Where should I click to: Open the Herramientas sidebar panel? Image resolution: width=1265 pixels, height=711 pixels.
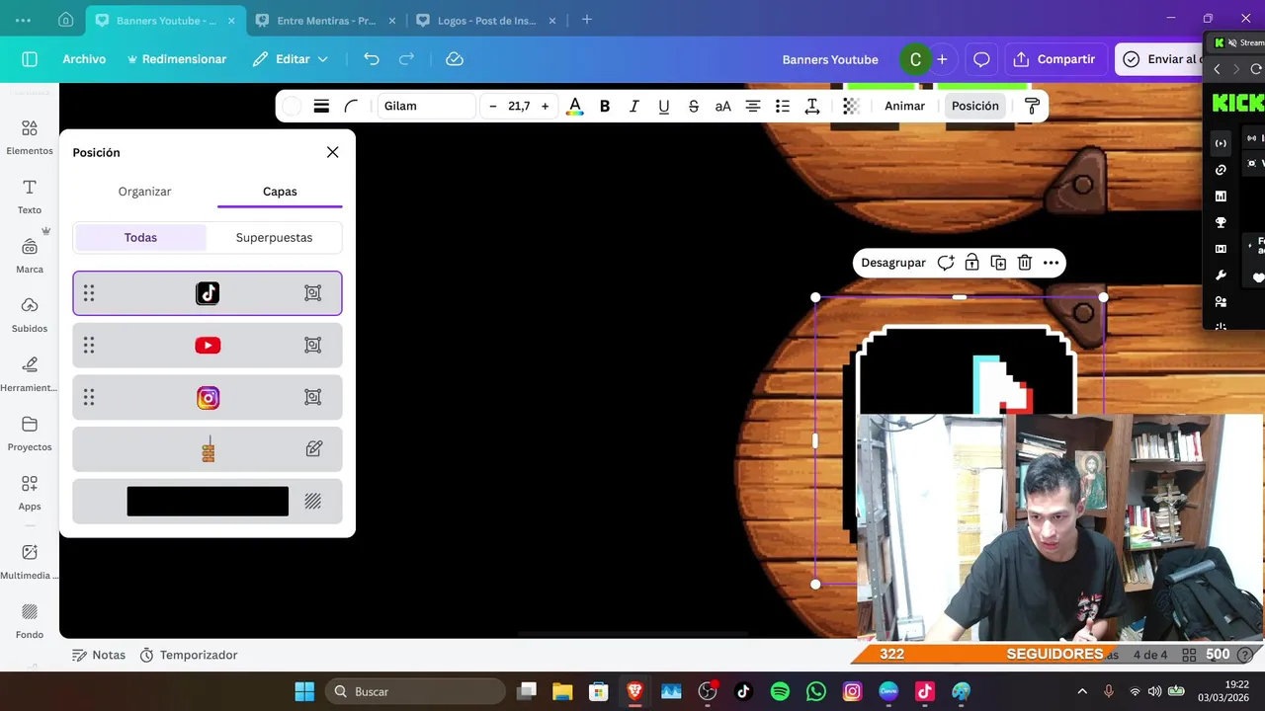click(30, 374)
